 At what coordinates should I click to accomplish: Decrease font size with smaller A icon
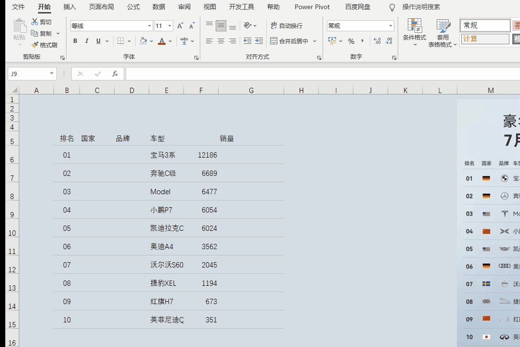(x=192, y=26)
